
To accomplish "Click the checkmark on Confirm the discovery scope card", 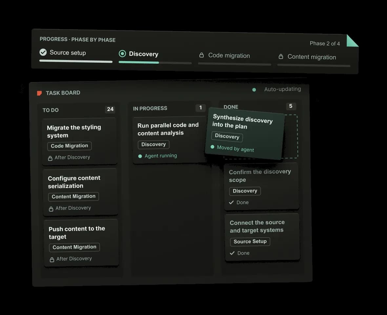I will [x=231, y=202].
